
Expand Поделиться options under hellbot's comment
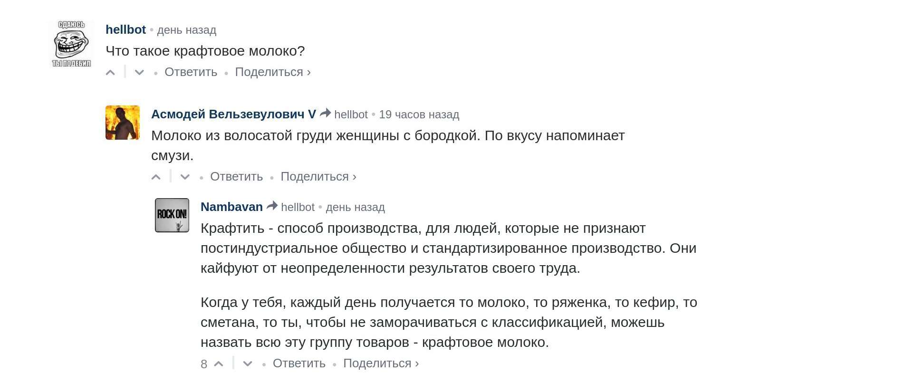[x=273, y=72]
